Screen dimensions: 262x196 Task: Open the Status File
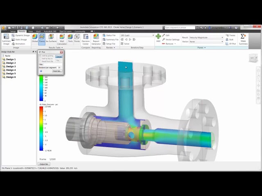click(109, 36)
